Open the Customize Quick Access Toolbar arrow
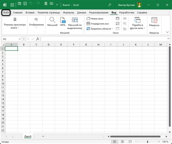Viewport: 172px width, 144px height. click(57, 5)
